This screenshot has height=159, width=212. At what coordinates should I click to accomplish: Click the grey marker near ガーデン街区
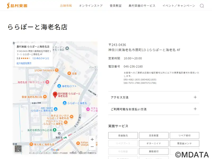(67, 48)
